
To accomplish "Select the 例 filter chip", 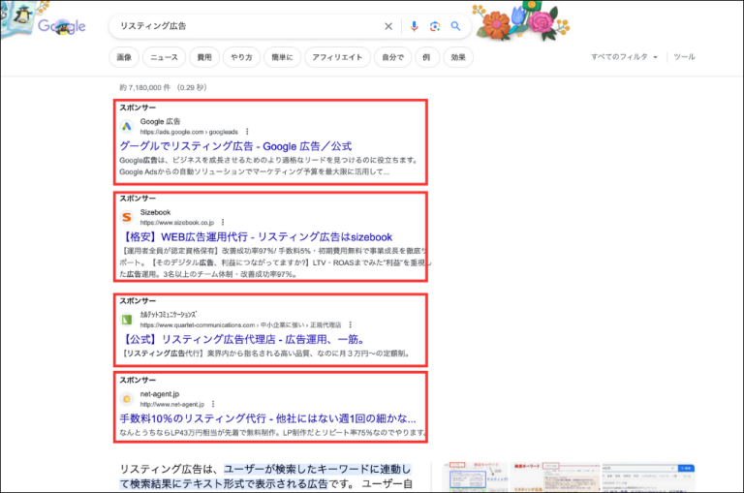I will pos(426,57).
